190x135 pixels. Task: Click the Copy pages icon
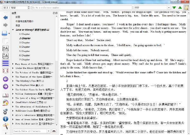pyautogui.click(x=5, y=41)
